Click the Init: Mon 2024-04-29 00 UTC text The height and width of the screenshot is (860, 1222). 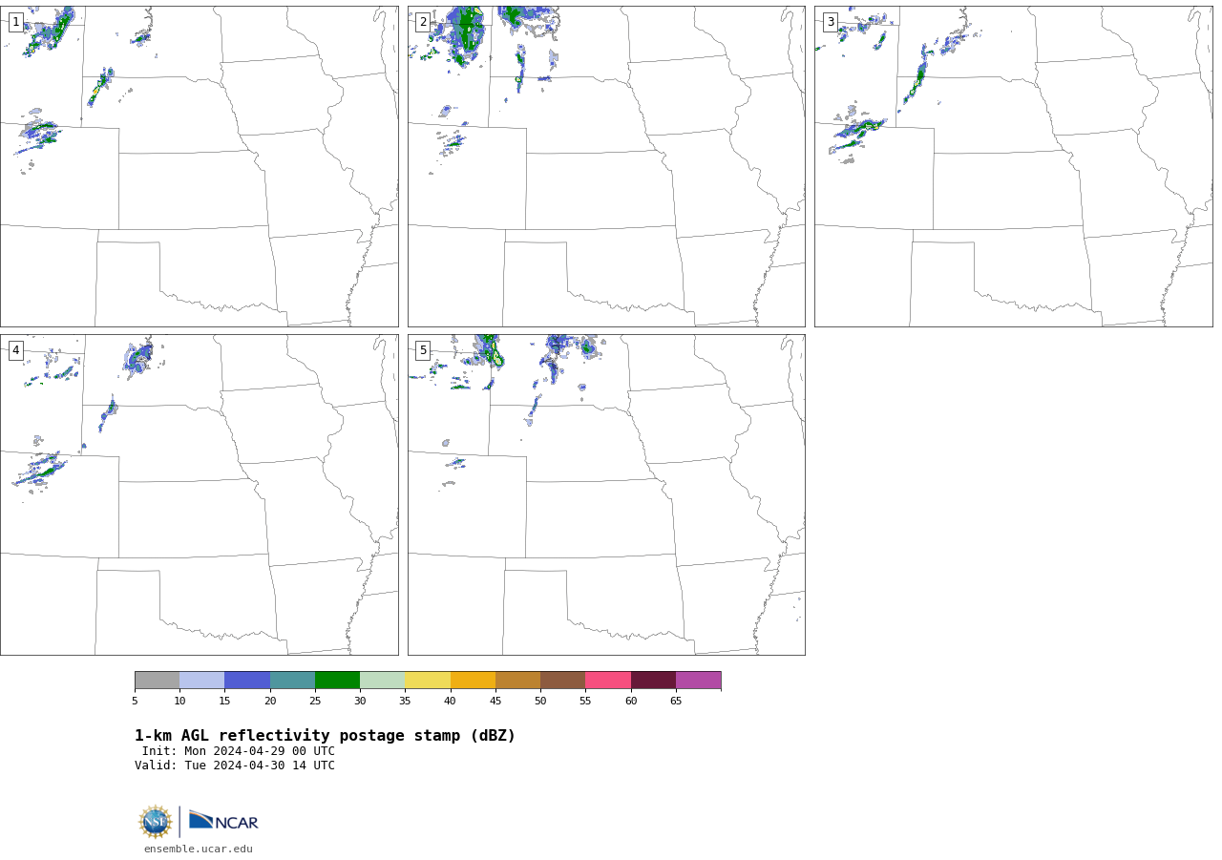pos(238,751)
